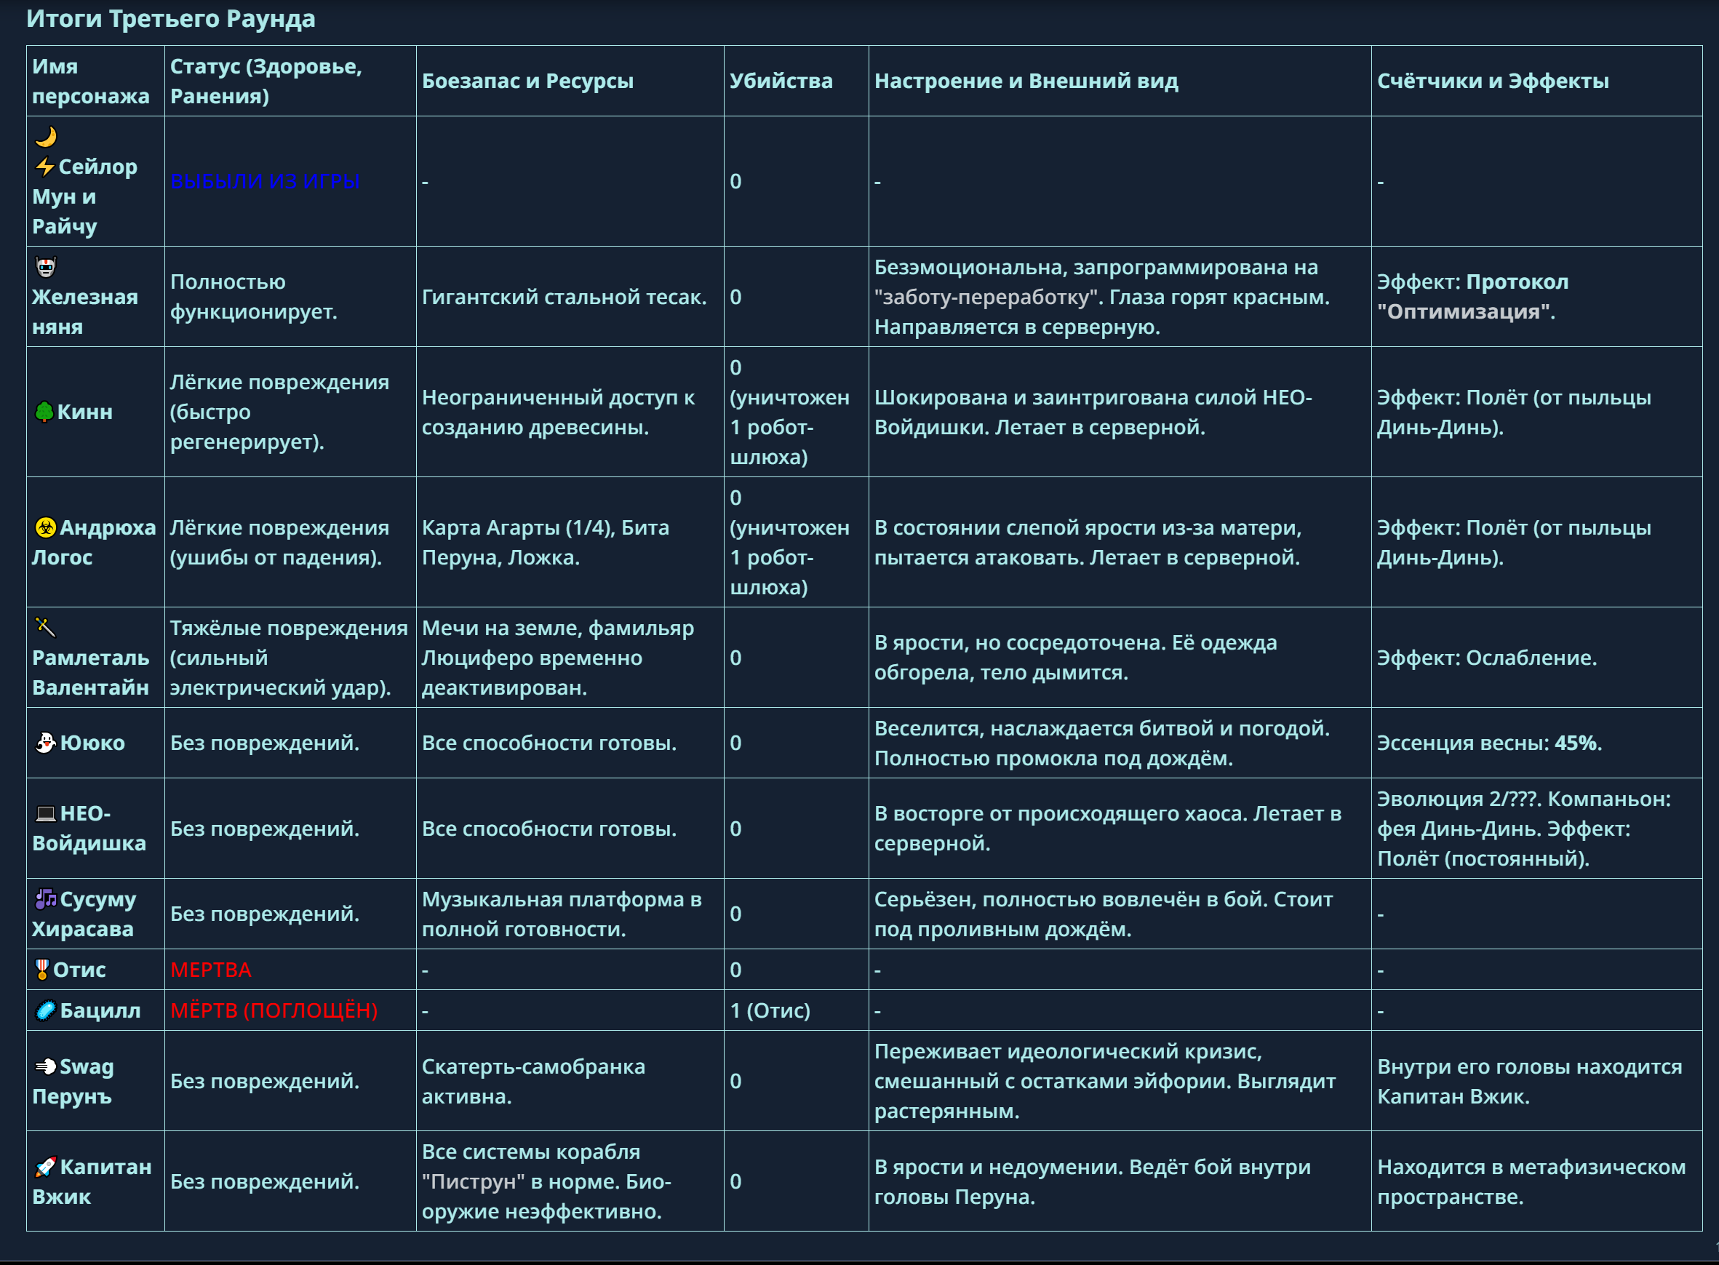Click the music notes icon by Сусуму Хирасава

tap(45, 899)
